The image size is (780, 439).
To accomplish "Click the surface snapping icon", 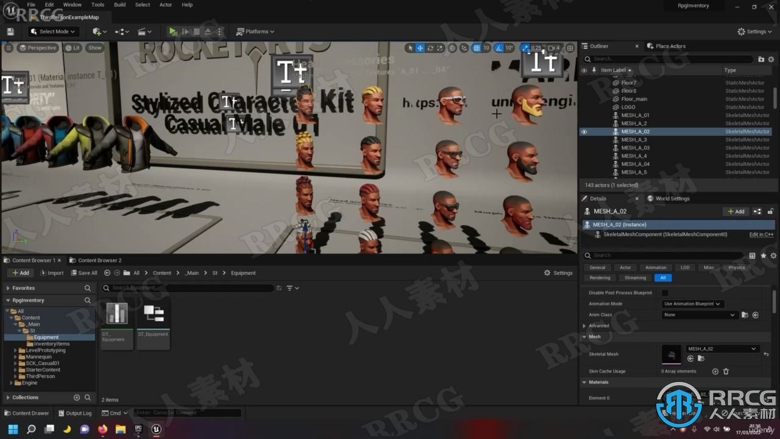I will point(464,48).
